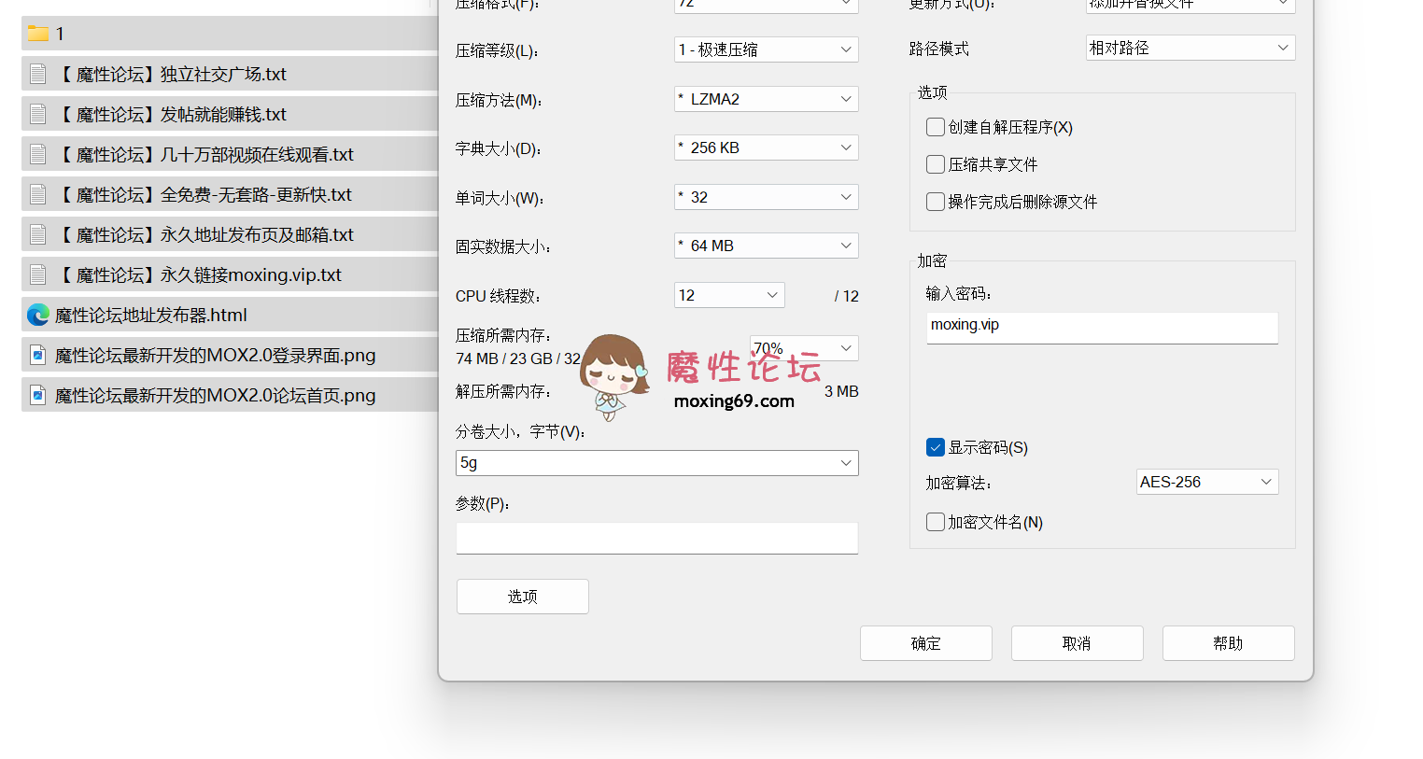Click text file icon for 独立社交广场.txt
Image resolution: width=1423 pixels, height=759 pixels.
coord(38,74)
